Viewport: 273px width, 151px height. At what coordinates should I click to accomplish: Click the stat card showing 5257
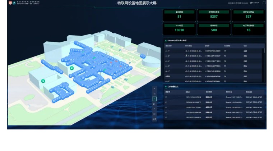pos(214,14)
